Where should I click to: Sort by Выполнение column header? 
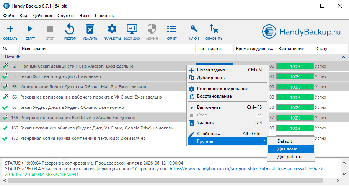click(x=295, y=49)
